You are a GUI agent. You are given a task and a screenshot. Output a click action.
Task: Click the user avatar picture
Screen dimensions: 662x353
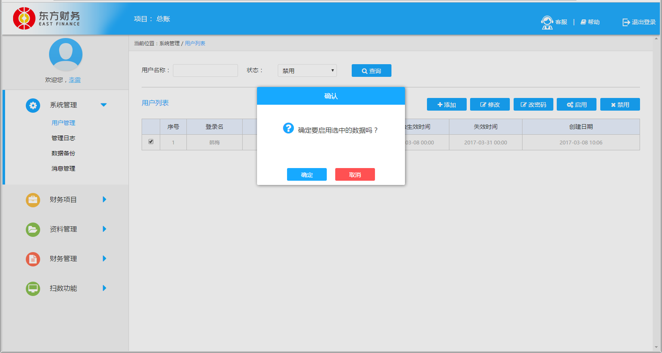point(66,55)
